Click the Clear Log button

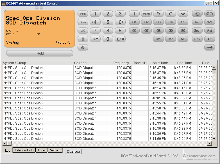73,152
